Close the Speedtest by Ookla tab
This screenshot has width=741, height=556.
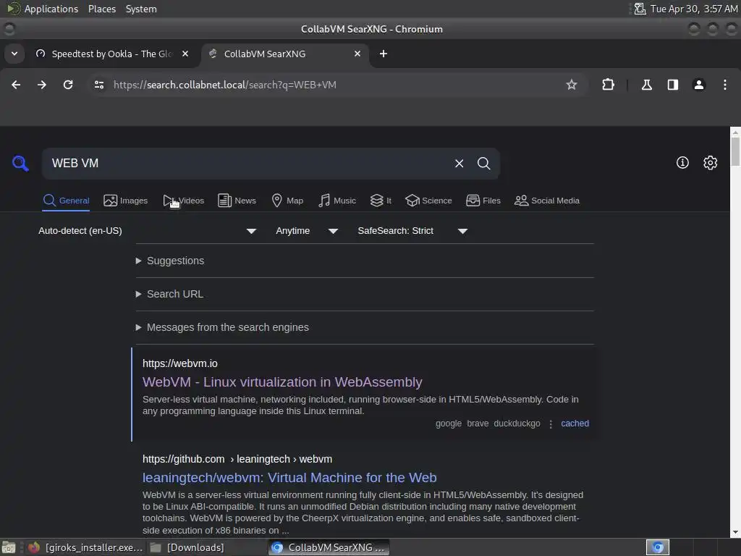pos(185,54)
